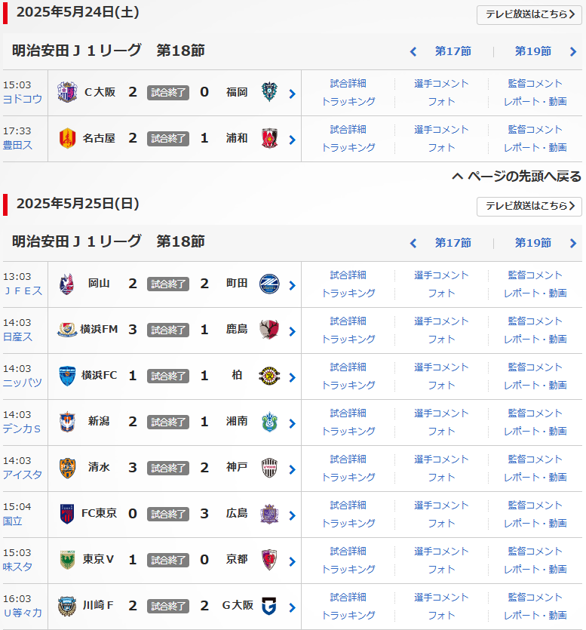Go to 第17節 in May 24 section
Viewport: 586px width, 630px height.
pos(453,51)
